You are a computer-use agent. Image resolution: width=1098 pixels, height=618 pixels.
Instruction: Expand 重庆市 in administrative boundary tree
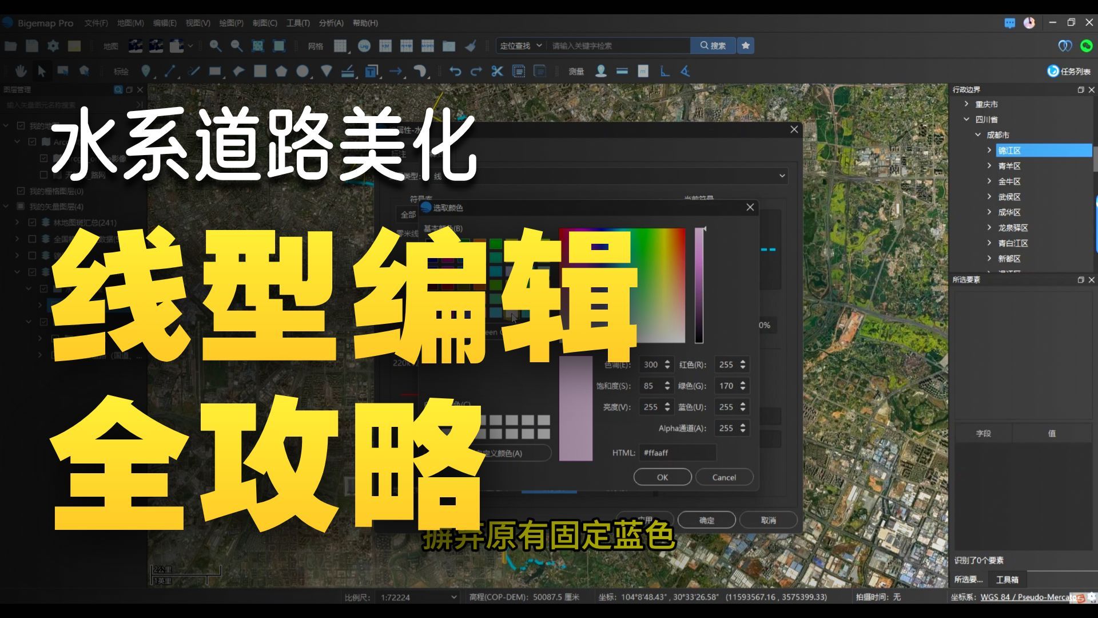(966, 104)
